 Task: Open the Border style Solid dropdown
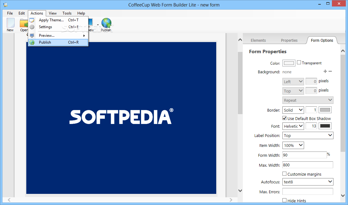pyautogui.click(x=293, y=110)
